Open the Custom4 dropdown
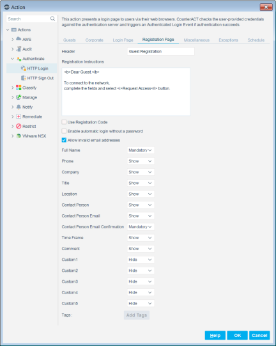This screenshot has height=346, width=276. pos(141,292)
